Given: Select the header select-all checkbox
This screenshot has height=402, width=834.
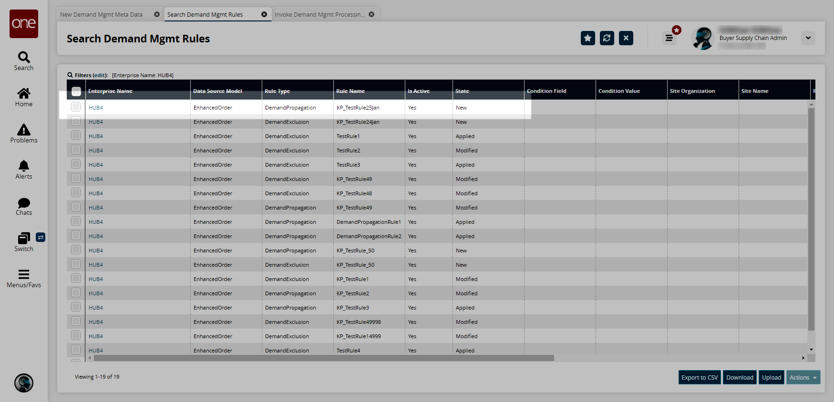Looking at the screenshot, I should click(x=76, y=91).
